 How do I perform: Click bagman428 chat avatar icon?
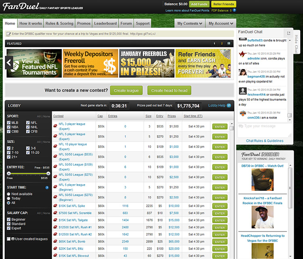tap(242, 72)
